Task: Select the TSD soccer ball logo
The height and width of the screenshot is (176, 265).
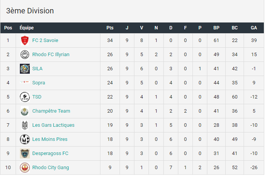Action: (25, 97)
